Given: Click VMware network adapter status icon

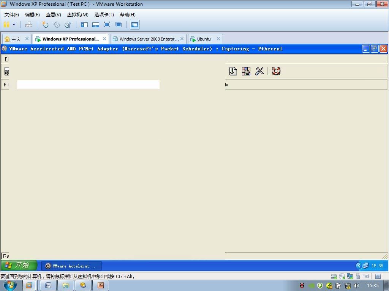Looking at the screenshot, I should tap(350, 276).
